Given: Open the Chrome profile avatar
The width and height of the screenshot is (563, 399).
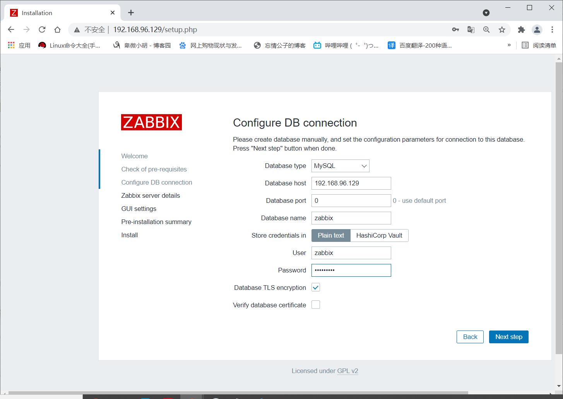Looking at the screenshot, I should click(x=537, y=29).
